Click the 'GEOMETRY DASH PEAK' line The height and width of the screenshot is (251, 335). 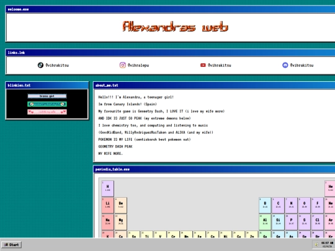tap(115, 146)
